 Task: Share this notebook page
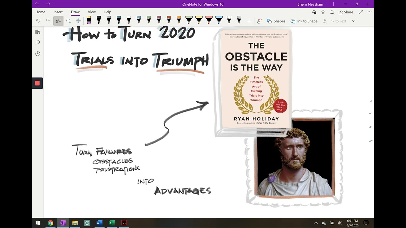(x=346, y=12)
